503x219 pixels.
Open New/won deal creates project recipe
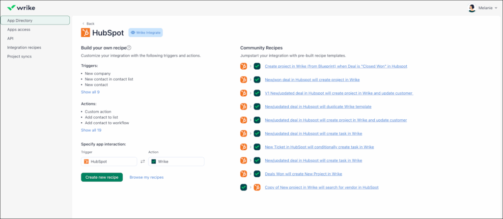pos(312,80)
